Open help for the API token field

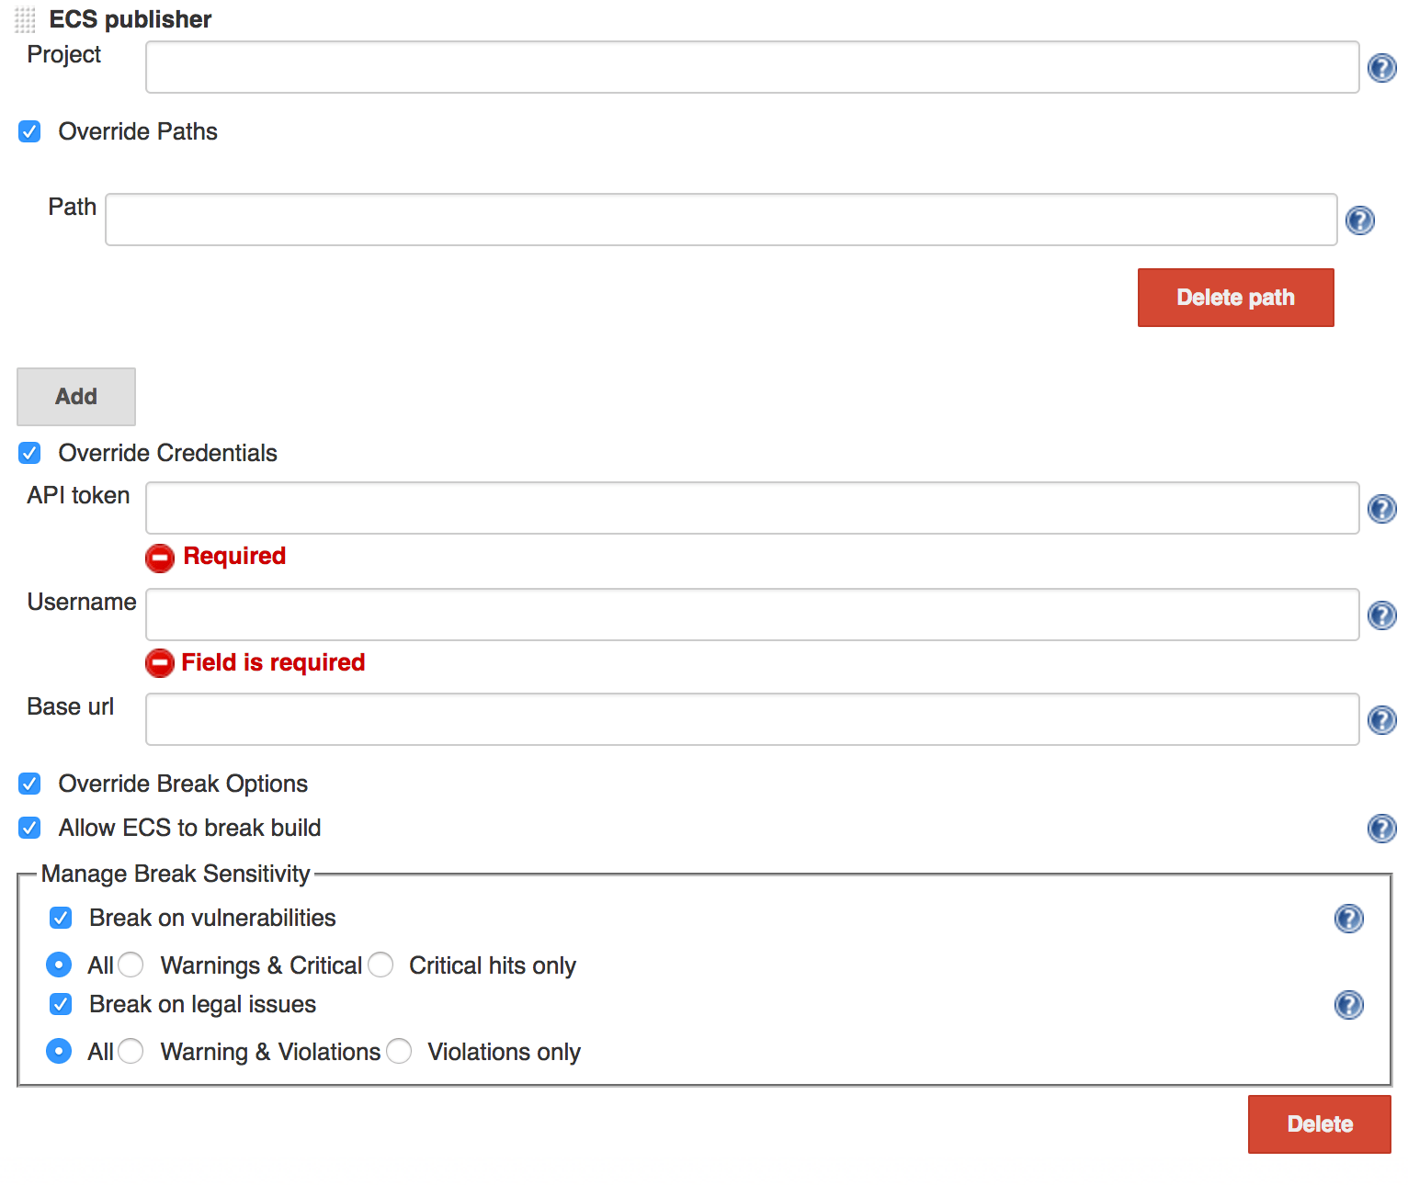click(x=1381, y=508)
